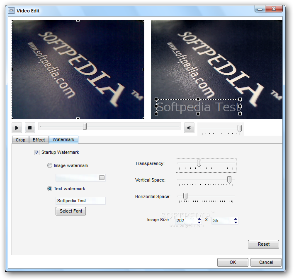Mute audio with the speaker icon
294x280 pixels.
coord(189,128)
